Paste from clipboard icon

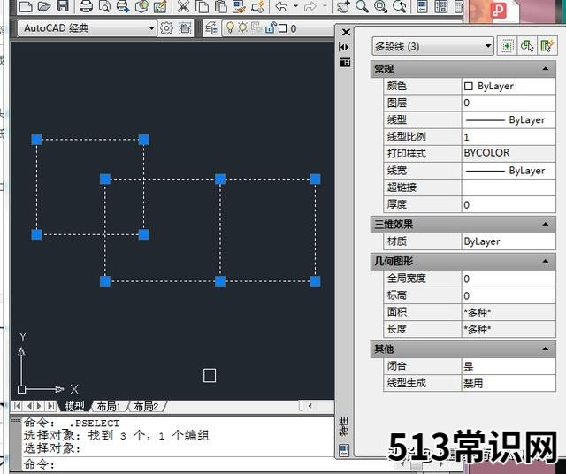[220, 6]
